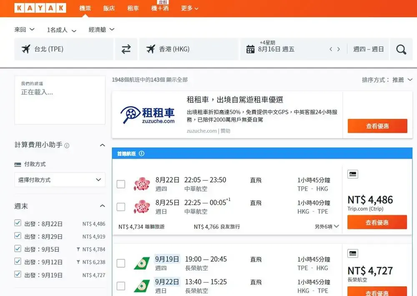The height and width of the screenshot is (296, 417).
Task: Click the 顯示全部 flights link
Action: pyautogui.click(x=177, y=80)
